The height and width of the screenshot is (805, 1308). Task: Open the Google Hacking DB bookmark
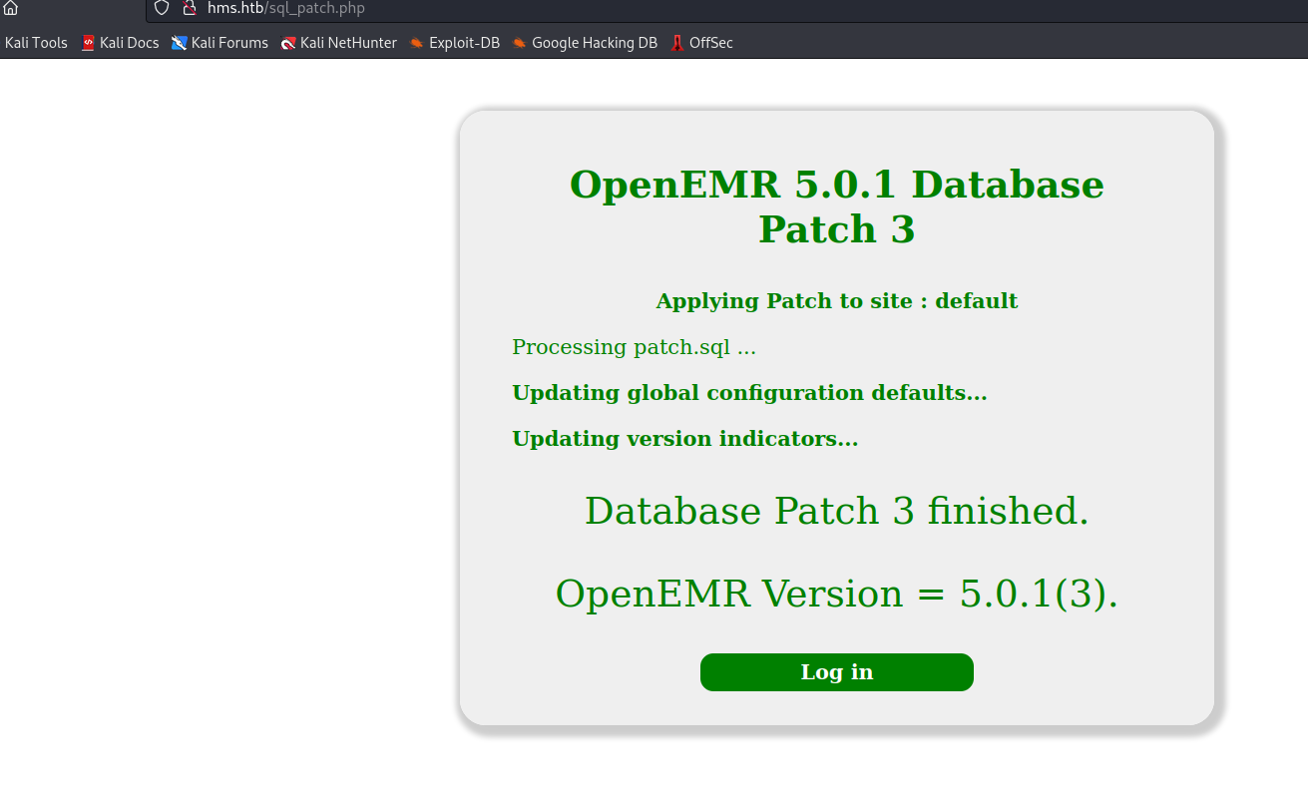(585, 43)
